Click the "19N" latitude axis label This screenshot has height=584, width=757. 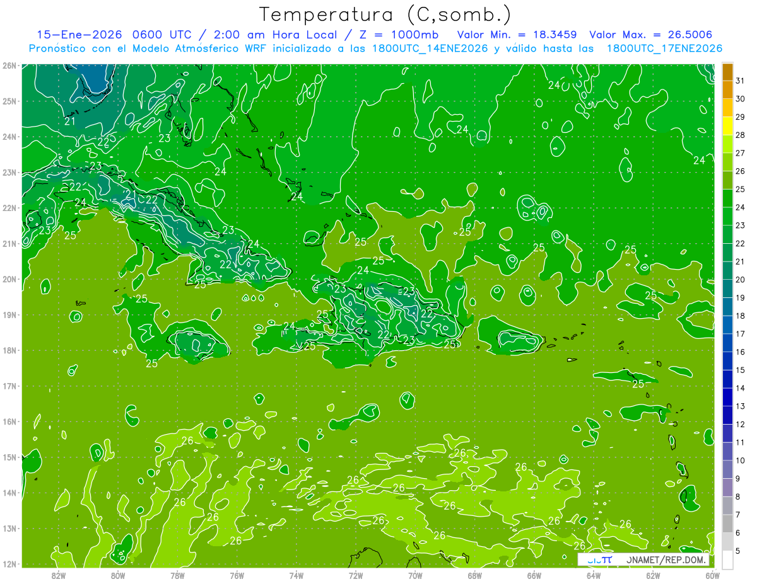9,314
